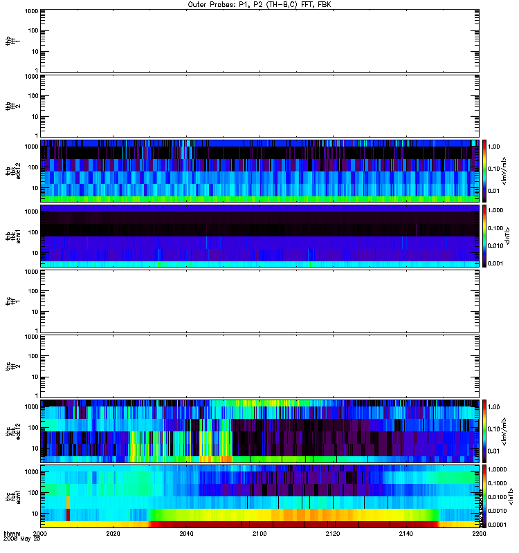Click the <|nT|> unit label beside thc scm1
Viewport: 519px width, 553px height.
510,496
